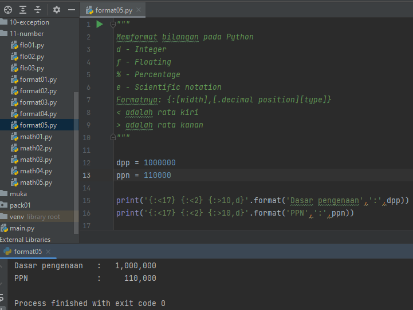
Task: Open math04.py in project tree
Action: pos(36,171)
